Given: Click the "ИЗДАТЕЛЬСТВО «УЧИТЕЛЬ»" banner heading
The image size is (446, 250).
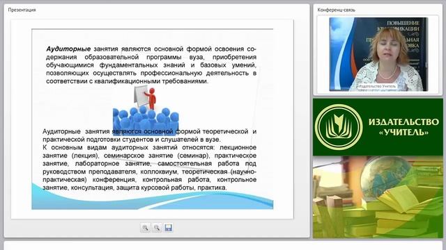Looking at the screenshot, I should coord(403,127).
